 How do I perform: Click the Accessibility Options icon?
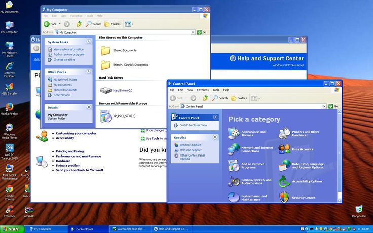(284, 181)
